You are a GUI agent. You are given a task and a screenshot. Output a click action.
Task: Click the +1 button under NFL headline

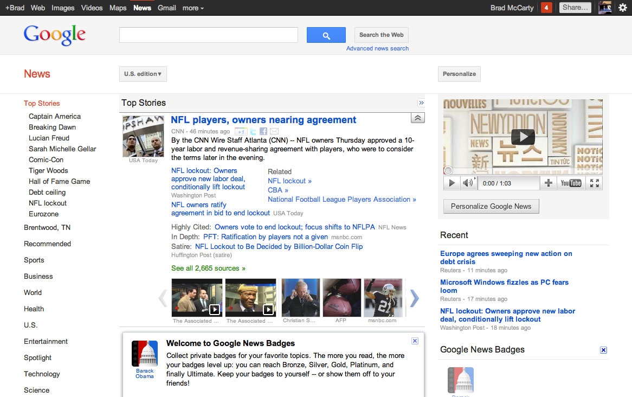[x=241, y=132]
